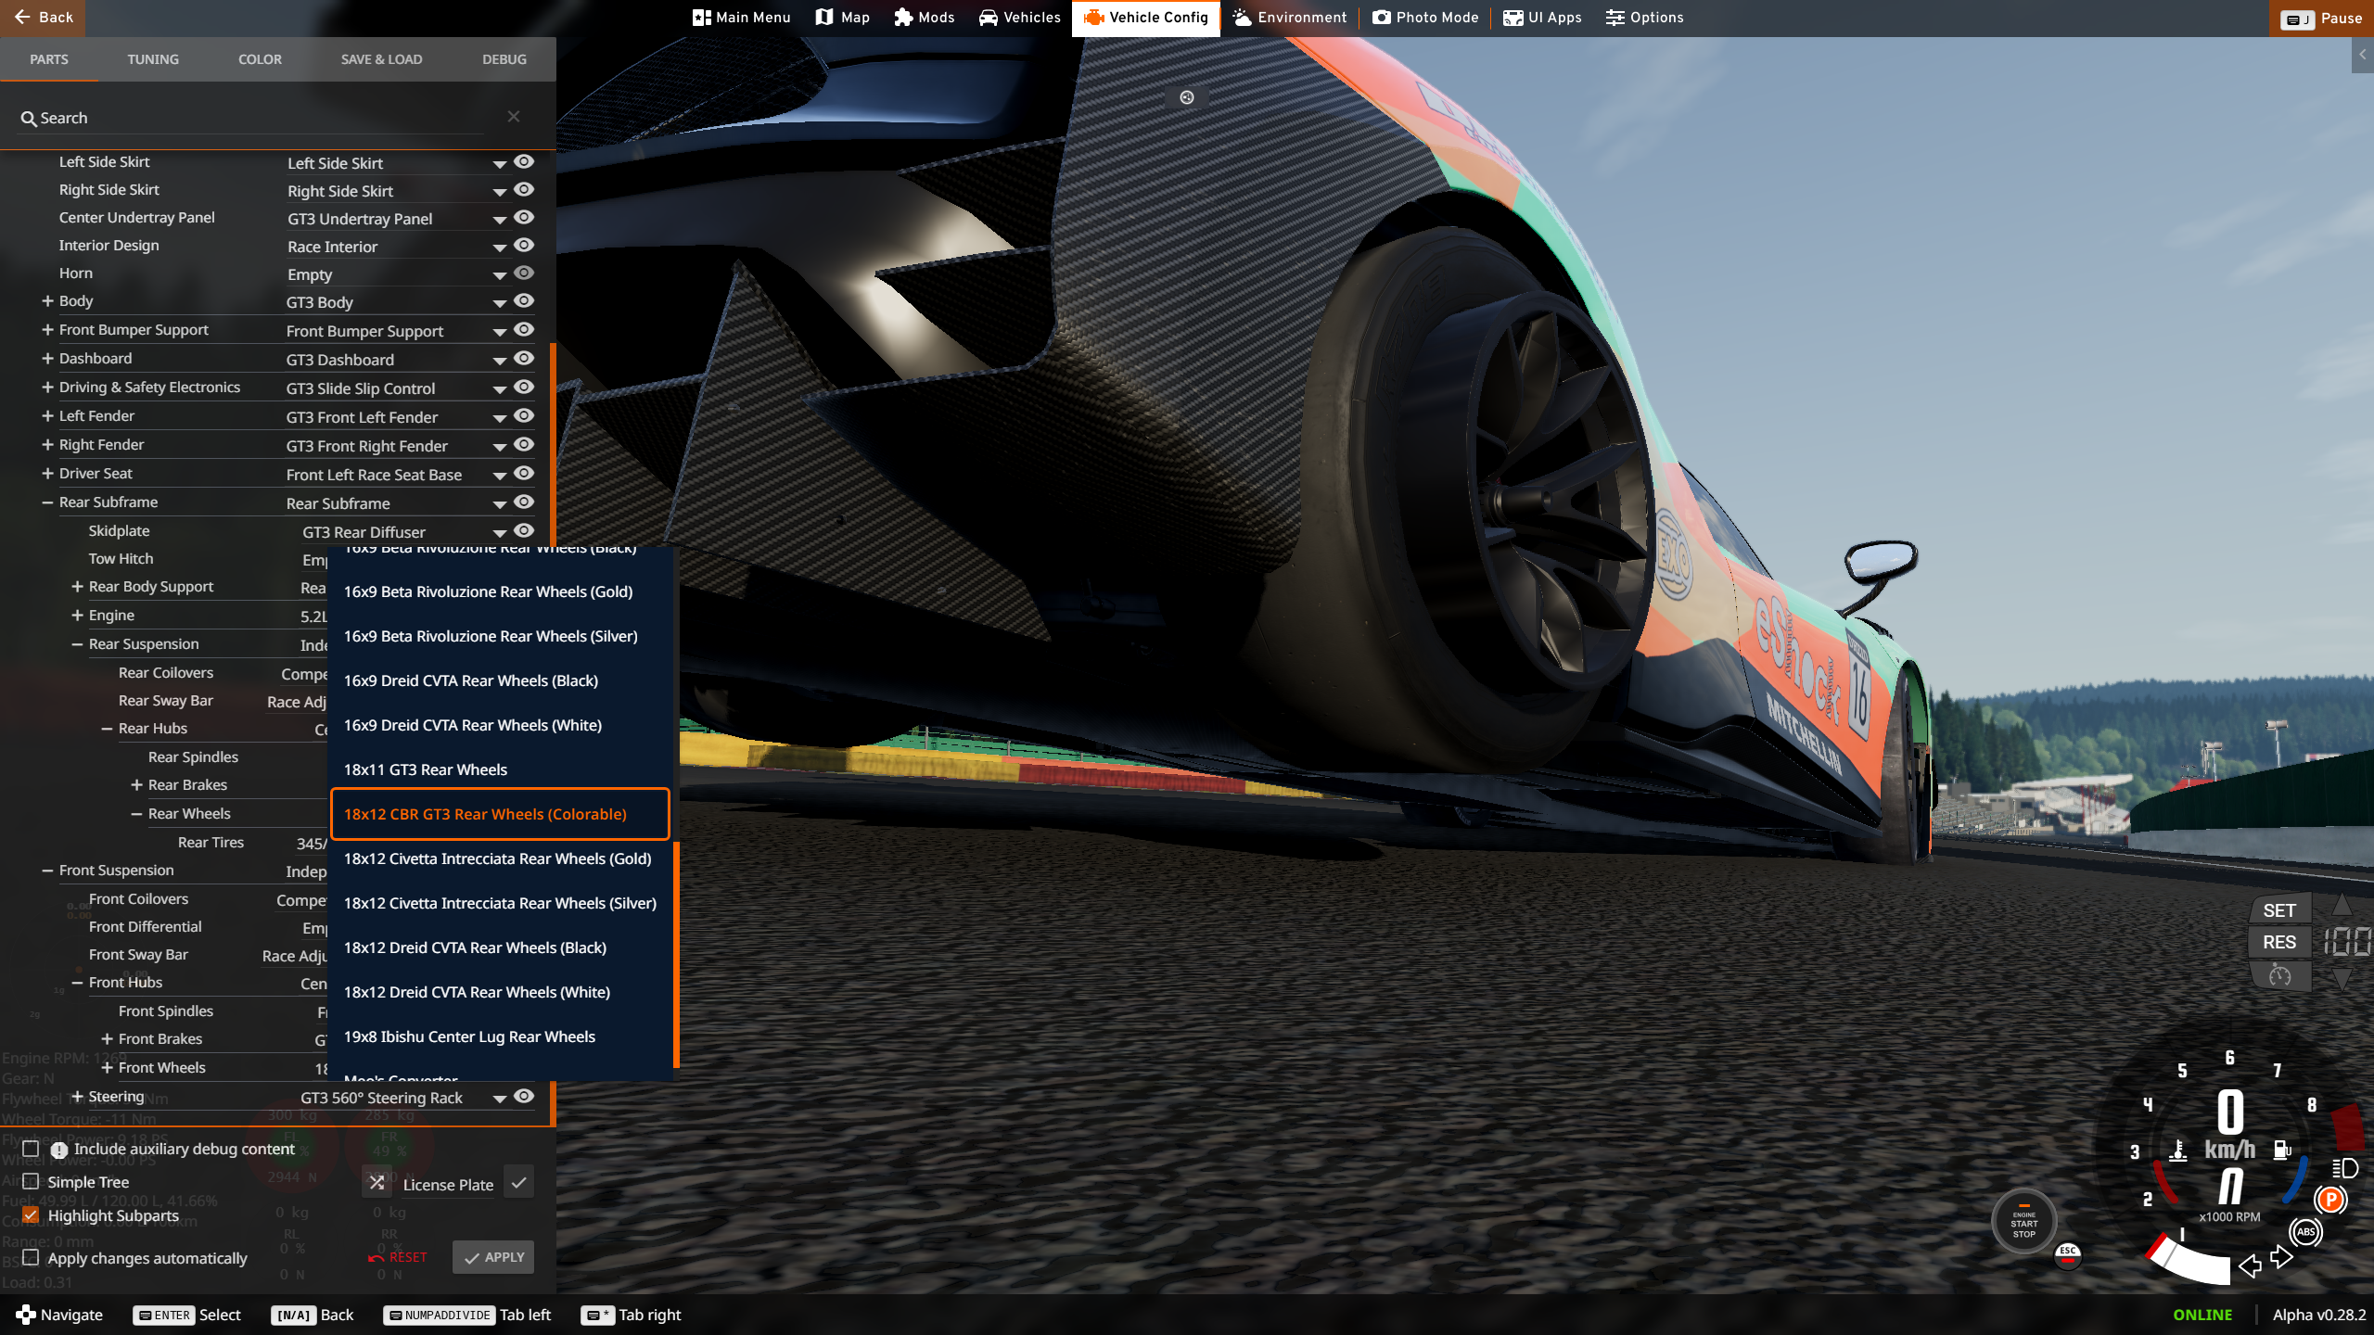The image size is (2374, 1335).
Task: Open the Environment menu
Action: pyautogui.click(x=1290, y=18)
